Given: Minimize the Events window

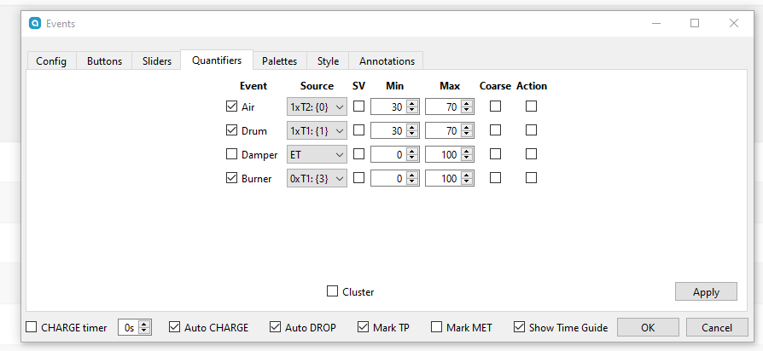Looking at the screenshot, I should [x=656, y=23].
